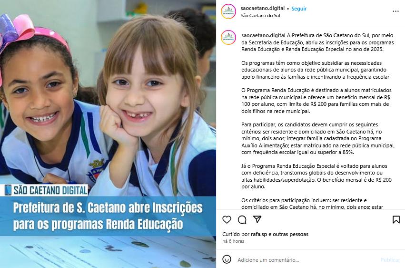Click inside the Adicione um comentário field
This screenshot has height=268, width=405.
pos(305,260)
